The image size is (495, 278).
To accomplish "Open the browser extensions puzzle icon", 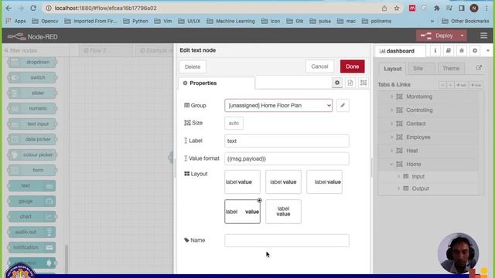I will click(436, 8).
